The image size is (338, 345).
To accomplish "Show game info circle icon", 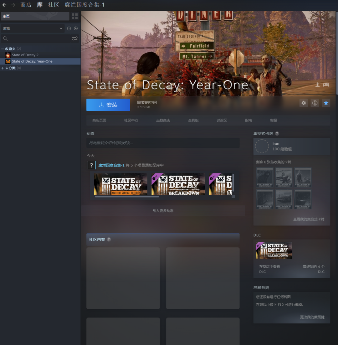I will (315, 103).
